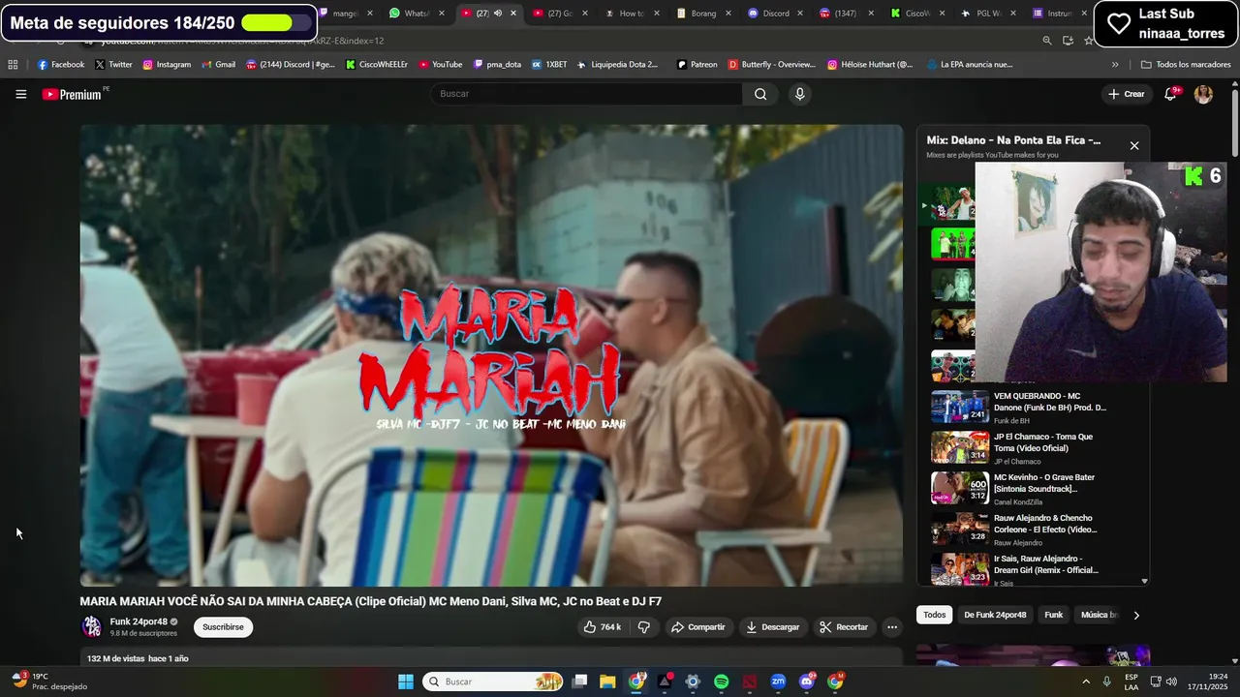1240x697 pixels.
Task: Mute the playing YouTube tab speaker icon
Action: click(x=498, y=14)
